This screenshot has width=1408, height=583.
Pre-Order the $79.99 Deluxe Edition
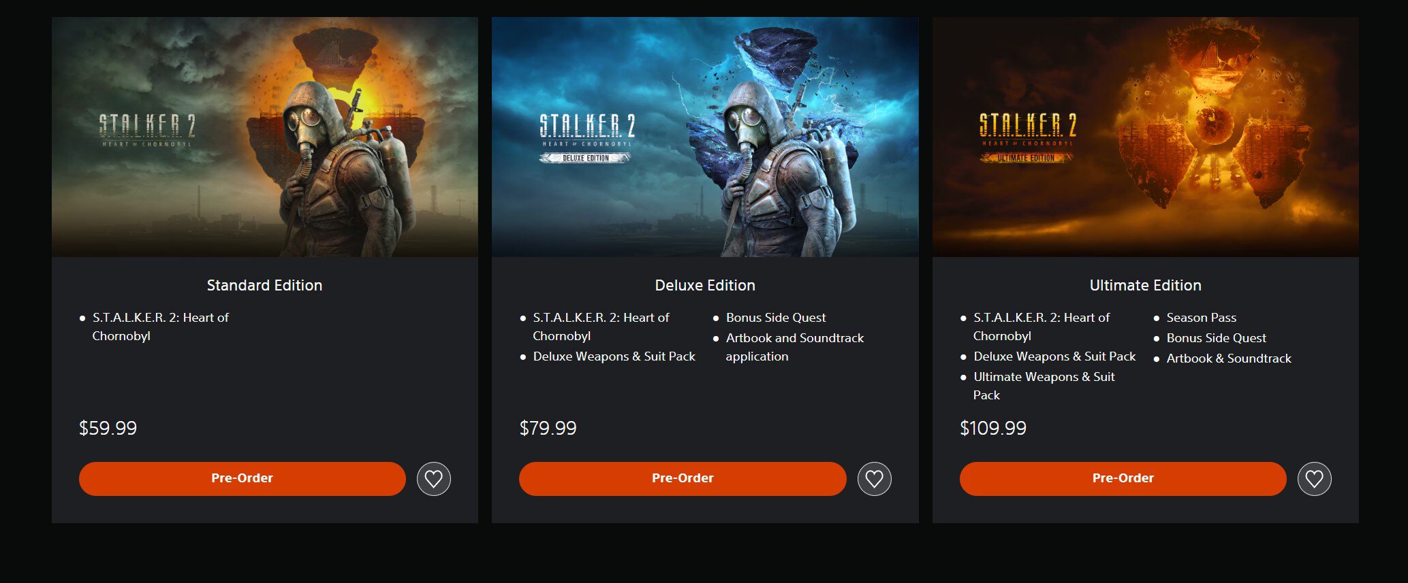pos(683,479)
